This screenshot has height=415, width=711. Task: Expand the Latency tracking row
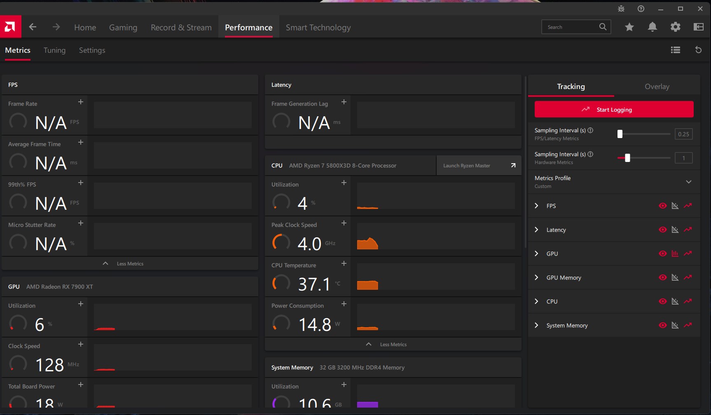(536, 230)
